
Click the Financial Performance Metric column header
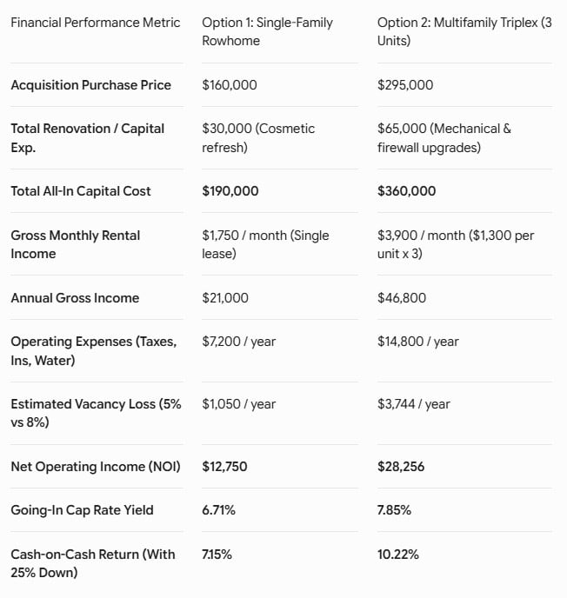coord(96,23)
